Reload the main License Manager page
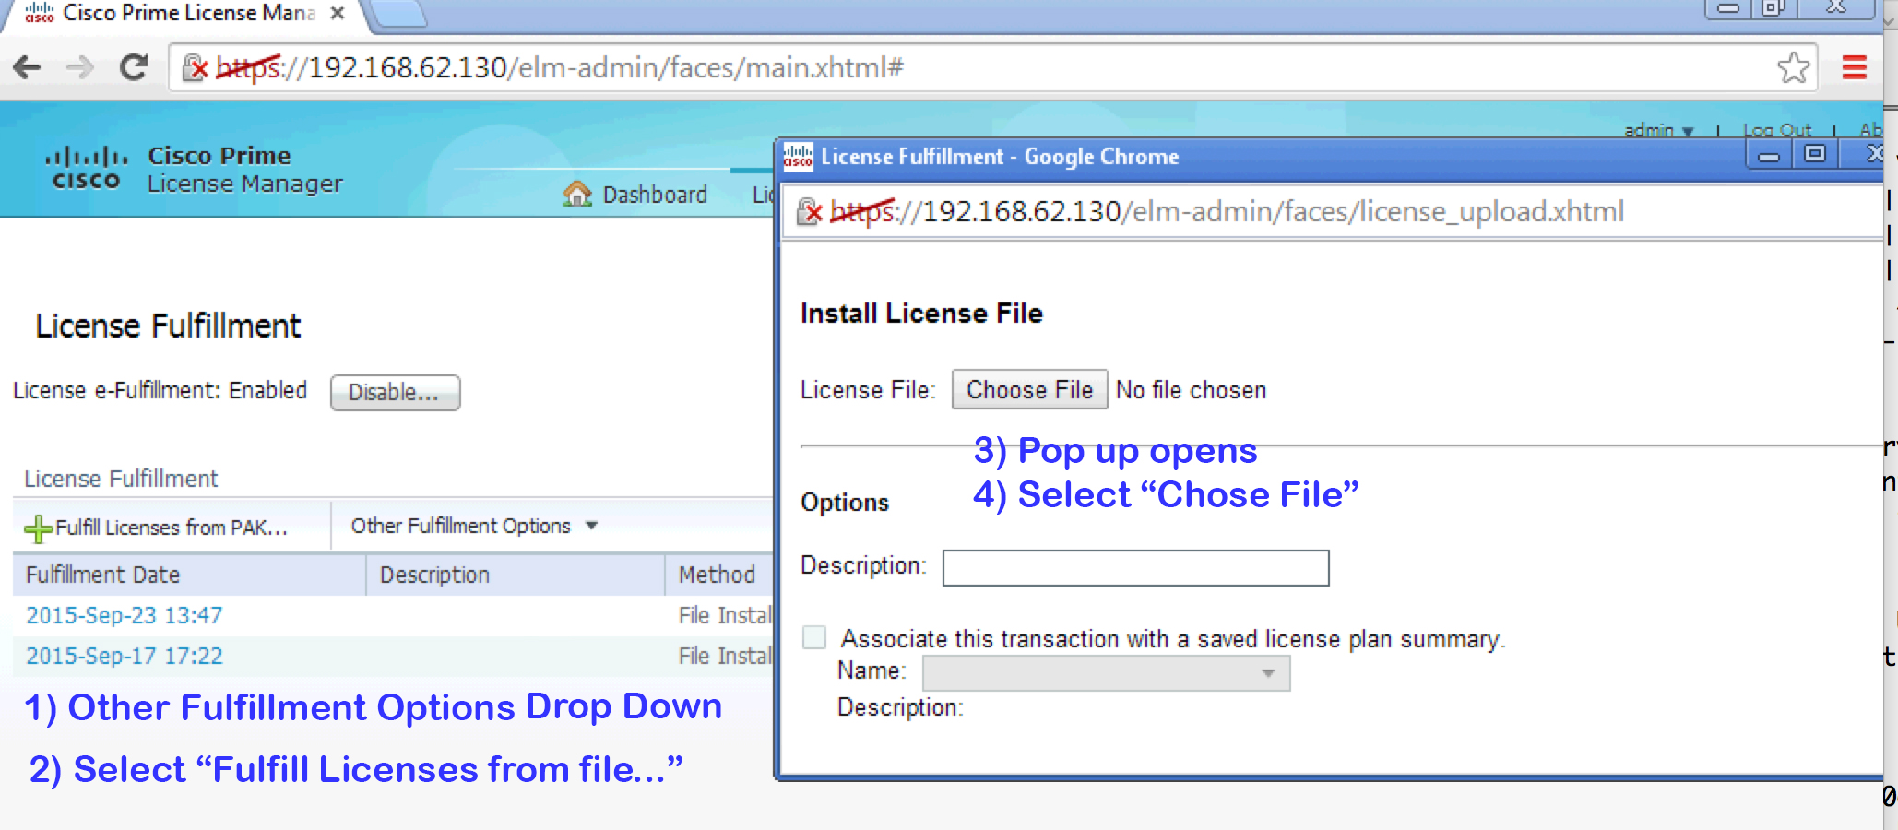The image size is (1898, 830). pyautogui.click(x=135, y=67)
